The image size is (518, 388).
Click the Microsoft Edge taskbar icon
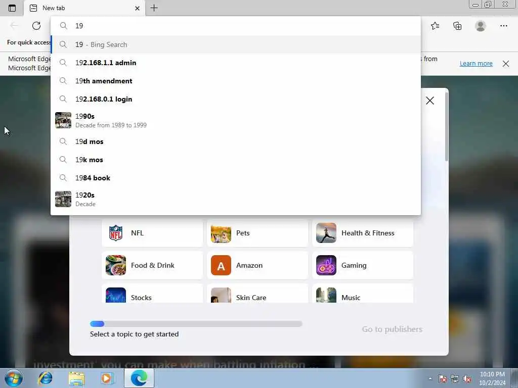(x=139, y=378)
